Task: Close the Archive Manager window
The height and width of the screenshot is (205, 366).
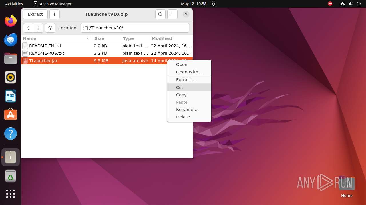Action: point(186,14)
